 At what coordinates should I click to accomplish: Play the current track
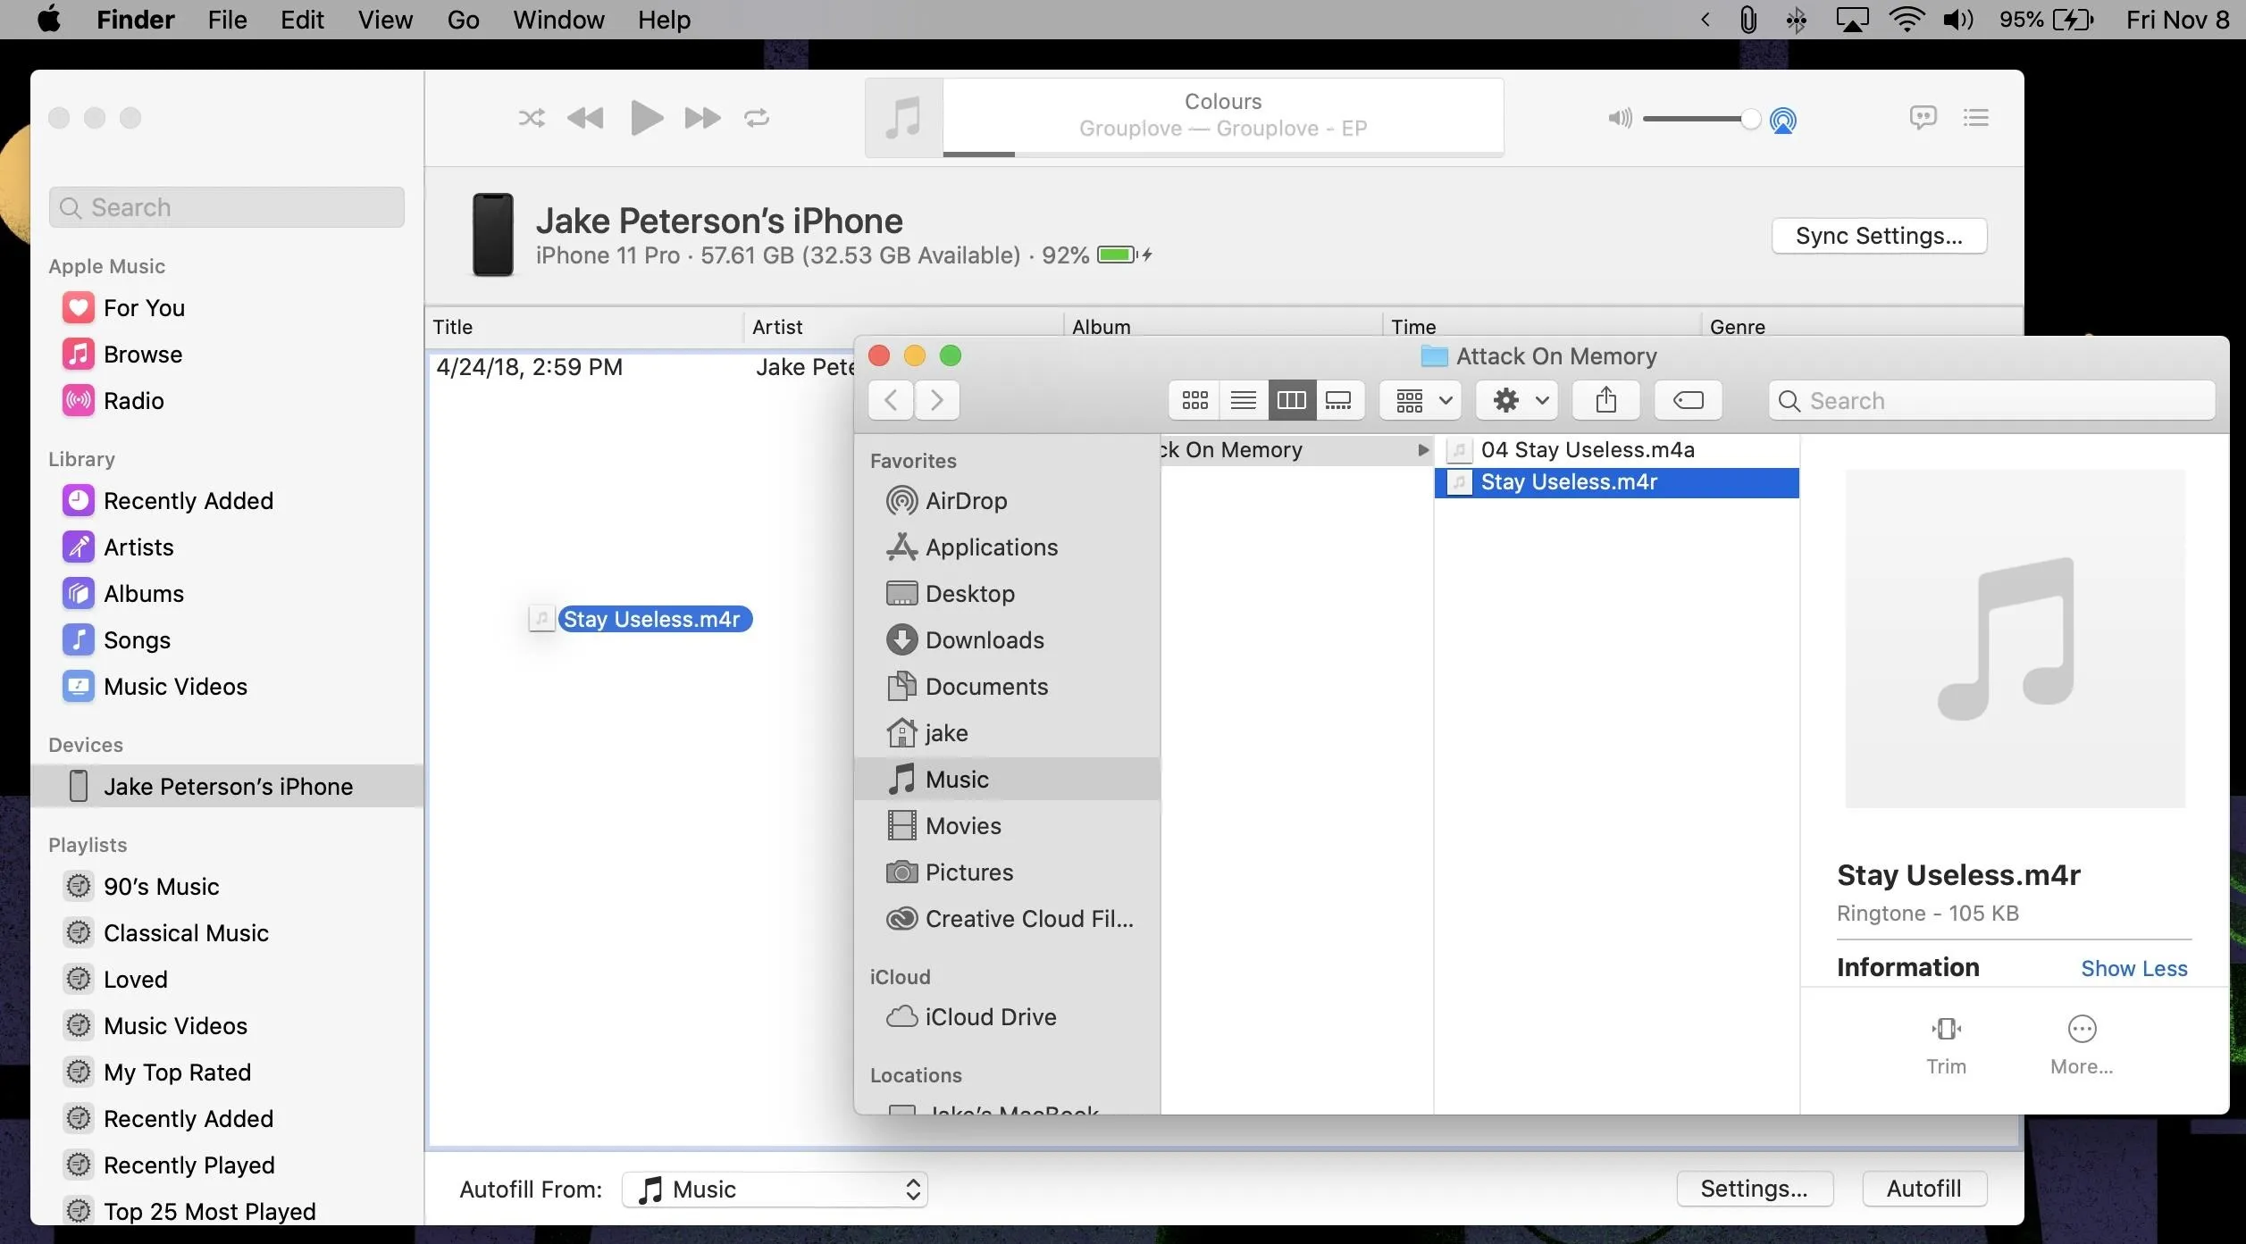(646, 118)
